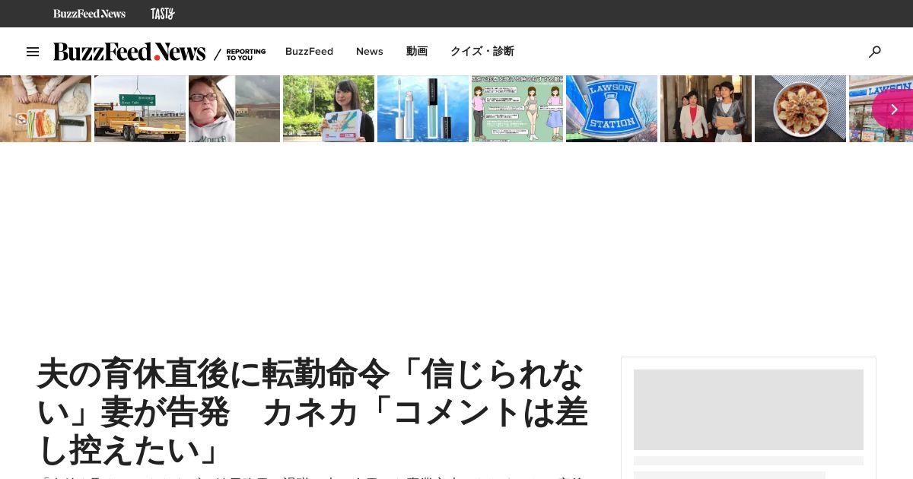Open the BuzzFeed nav item

coord(309,52)
